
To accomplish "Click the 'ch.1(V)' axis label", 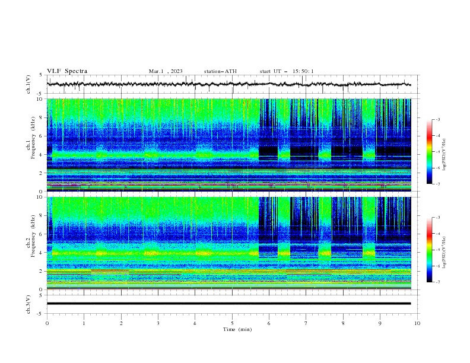I will click(x=28, y=84).
